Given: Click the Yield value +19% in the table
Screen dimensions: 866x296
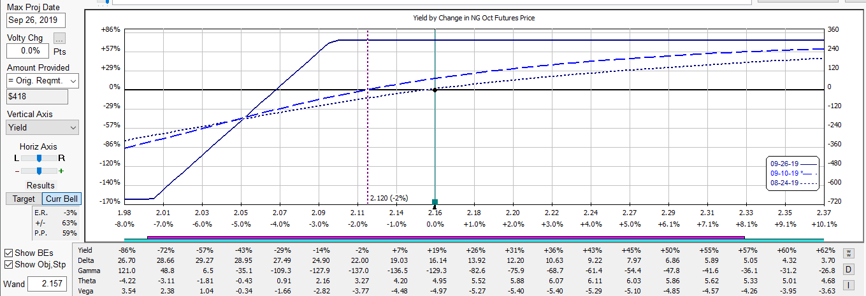Looking at the screenshot, I should (437, 250).
